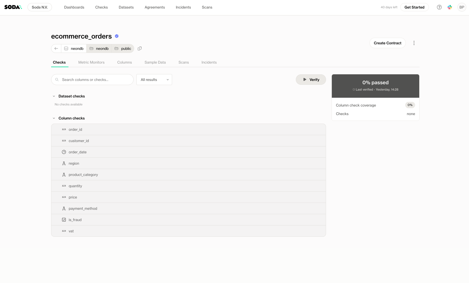
Task: Click the clock icon beside Last verified
Action: tap(354, 89)
